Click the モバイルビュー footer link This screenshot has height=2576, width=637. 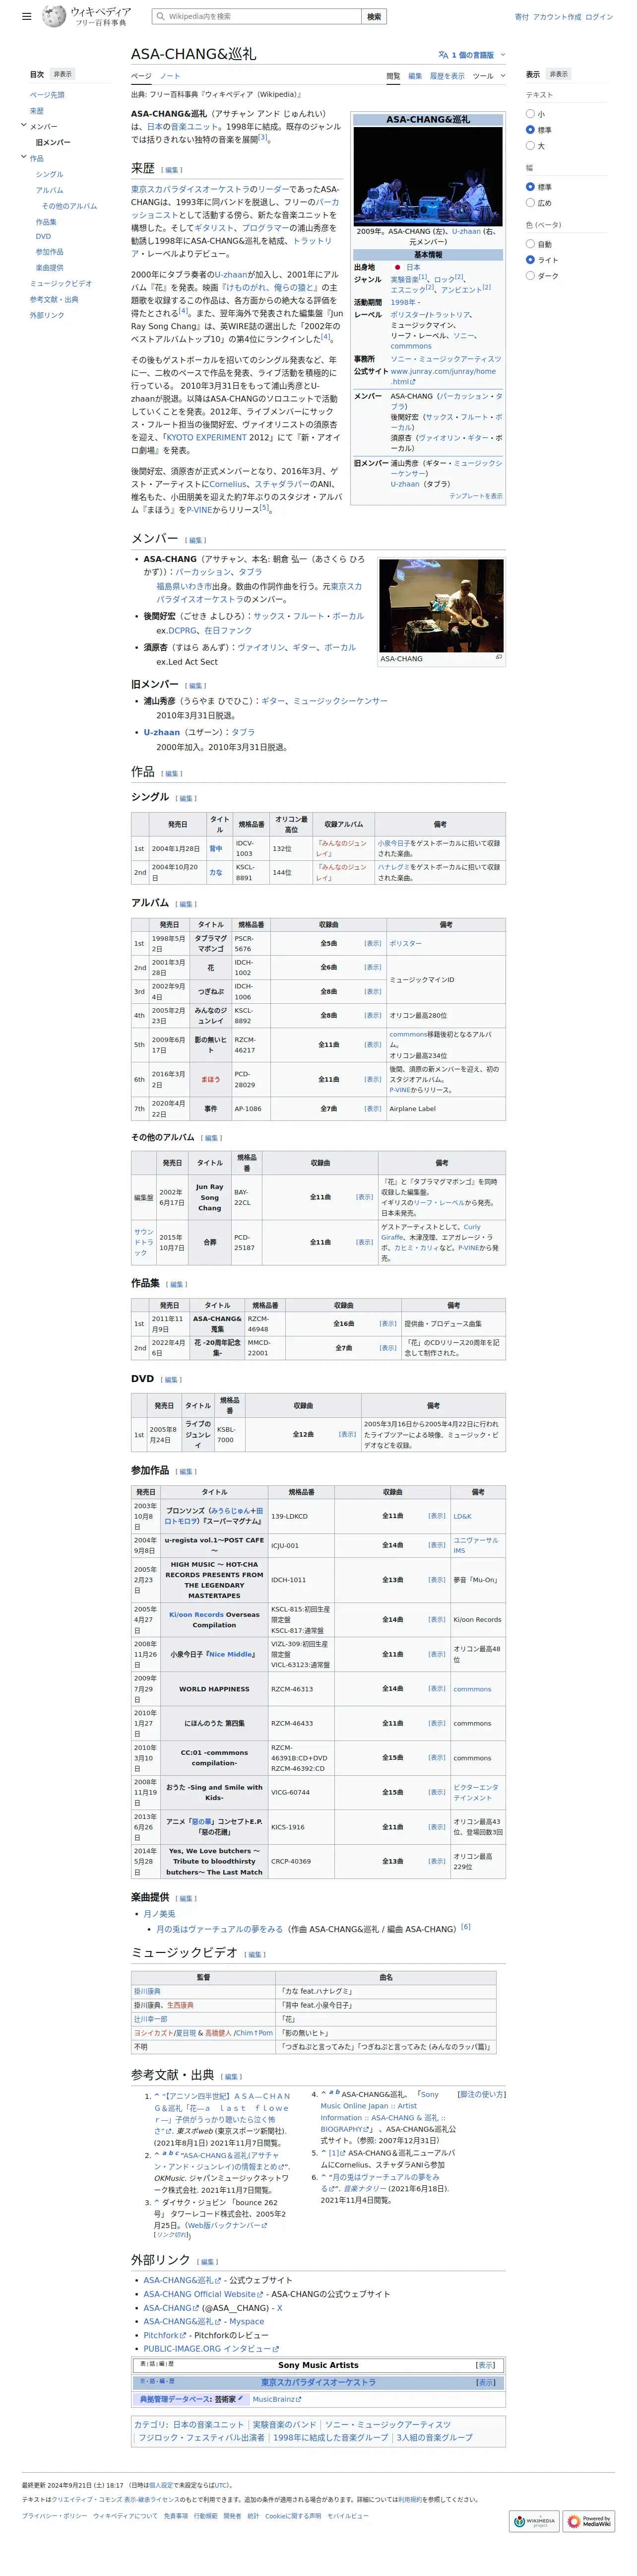[347, 2516]
